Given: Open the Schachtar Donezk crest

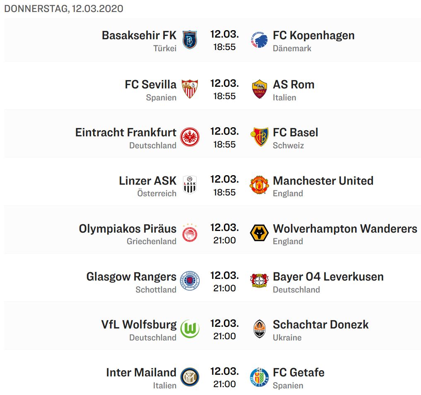Looking at the screenshot, I should pyautogui.click(x=259, y=329).
